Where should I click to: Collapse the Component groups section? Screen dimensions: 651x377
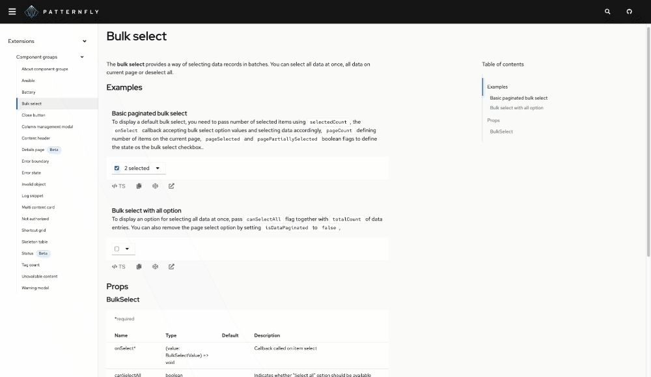tap(82, 57)
